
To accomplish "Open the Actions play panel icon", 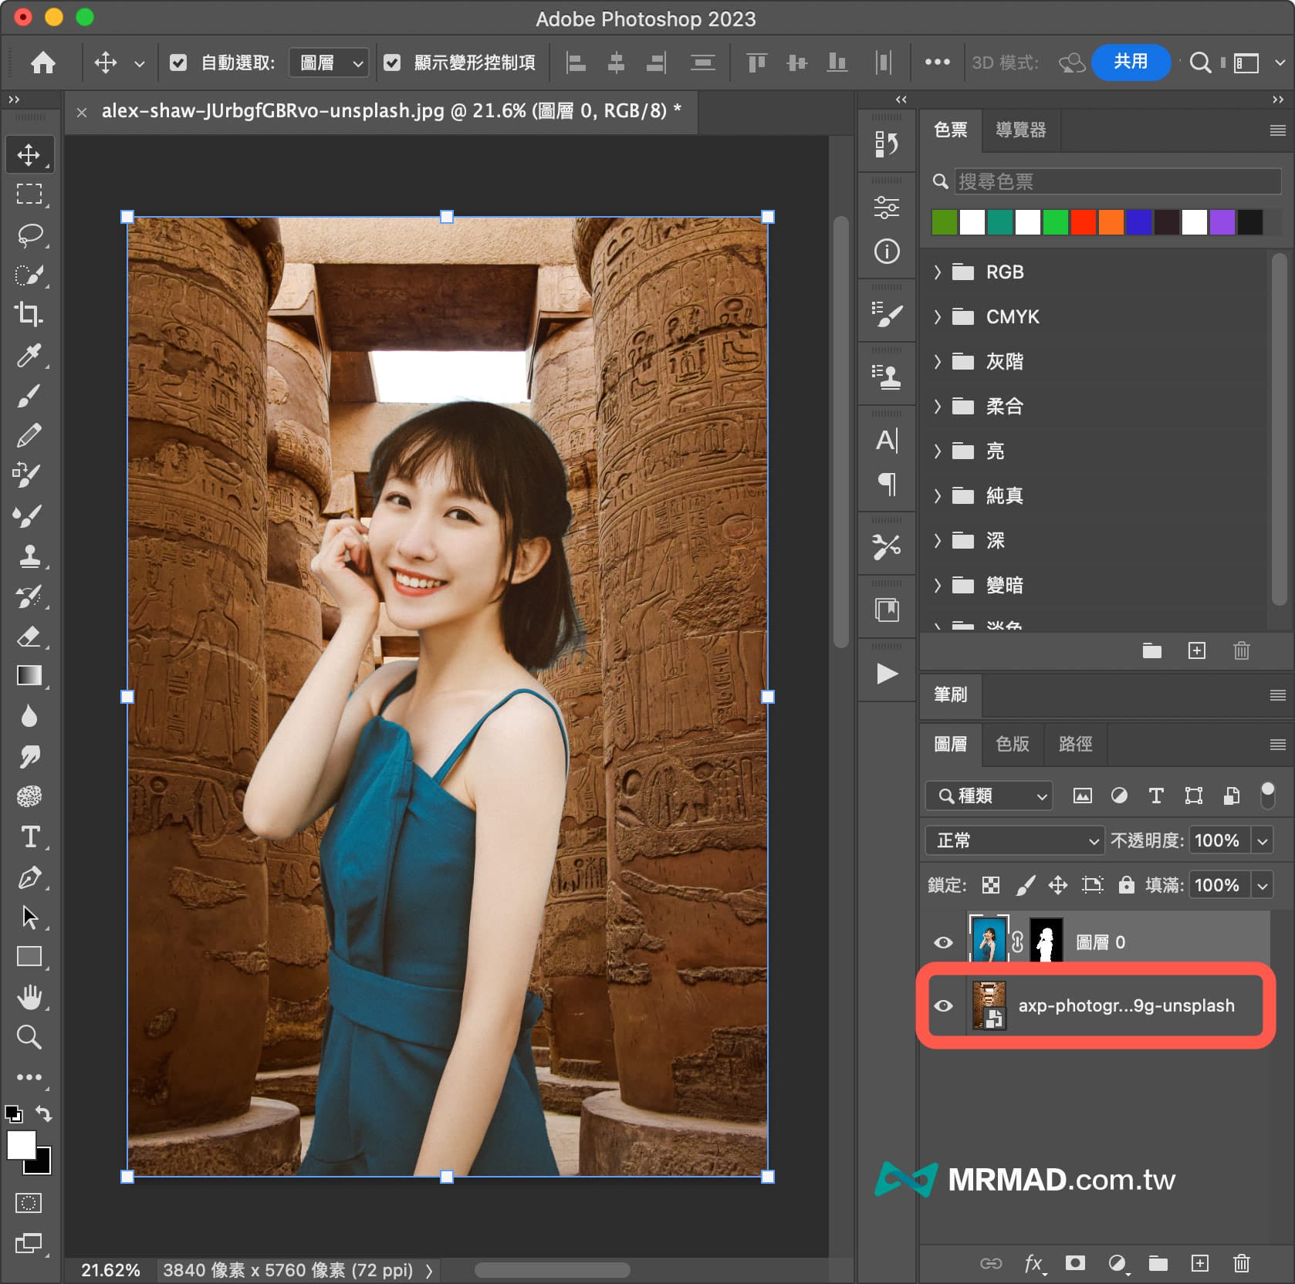I will [x=887, y=674].
